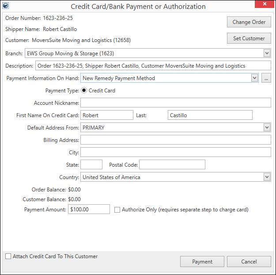
Task: Open the Payment Information On Hand dropdown
Action: (254, 78)
